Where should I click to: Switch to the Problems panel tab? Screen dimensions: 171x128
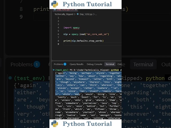[59, 64]
